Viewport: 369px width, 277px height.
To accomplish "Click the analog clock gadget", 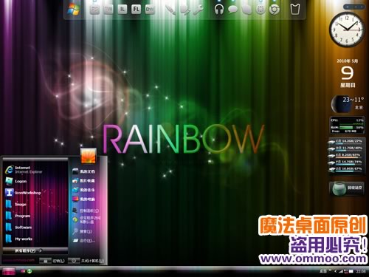I will tap(347, 30).
